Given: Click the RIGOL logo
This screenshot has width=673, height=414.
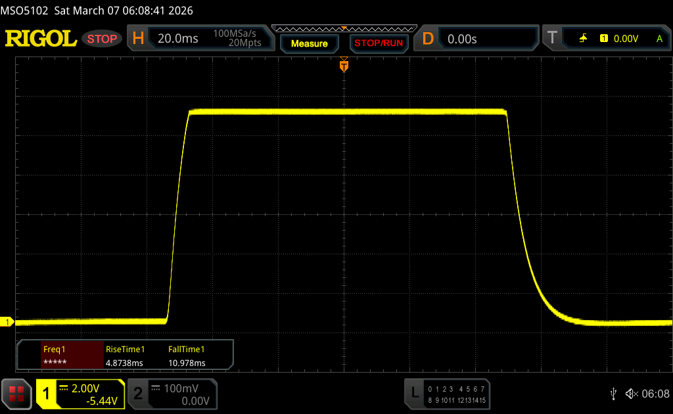Looking at the screenshot, I should pos(41,39).
